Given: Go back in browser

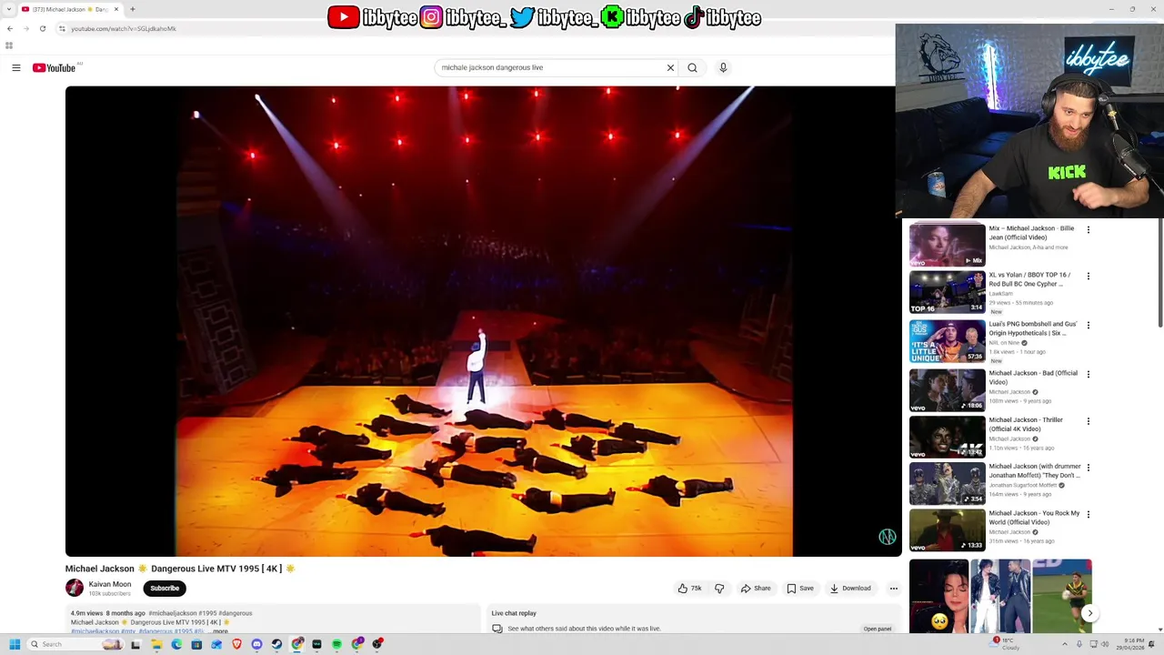Looking at the screenshot, I should [x=10, y=28].
